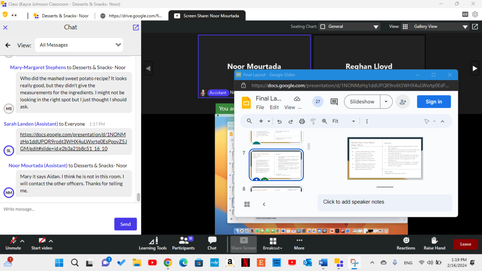Select the Paint format tool
Image resolution: width=482 pixels, height=271 pixels.
click(313, 121)
